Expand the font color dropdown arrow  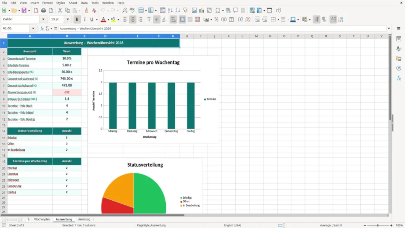pyautogui.click(x=108, y=20)
